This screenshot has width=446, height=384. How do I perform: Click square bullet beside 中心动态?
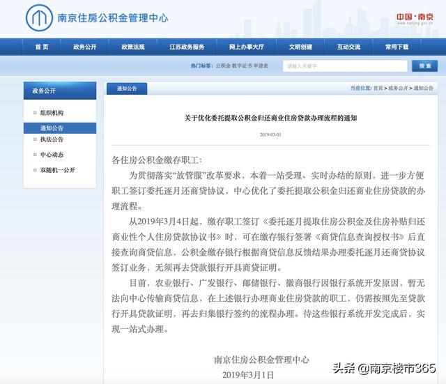click(x=35, y=155)
